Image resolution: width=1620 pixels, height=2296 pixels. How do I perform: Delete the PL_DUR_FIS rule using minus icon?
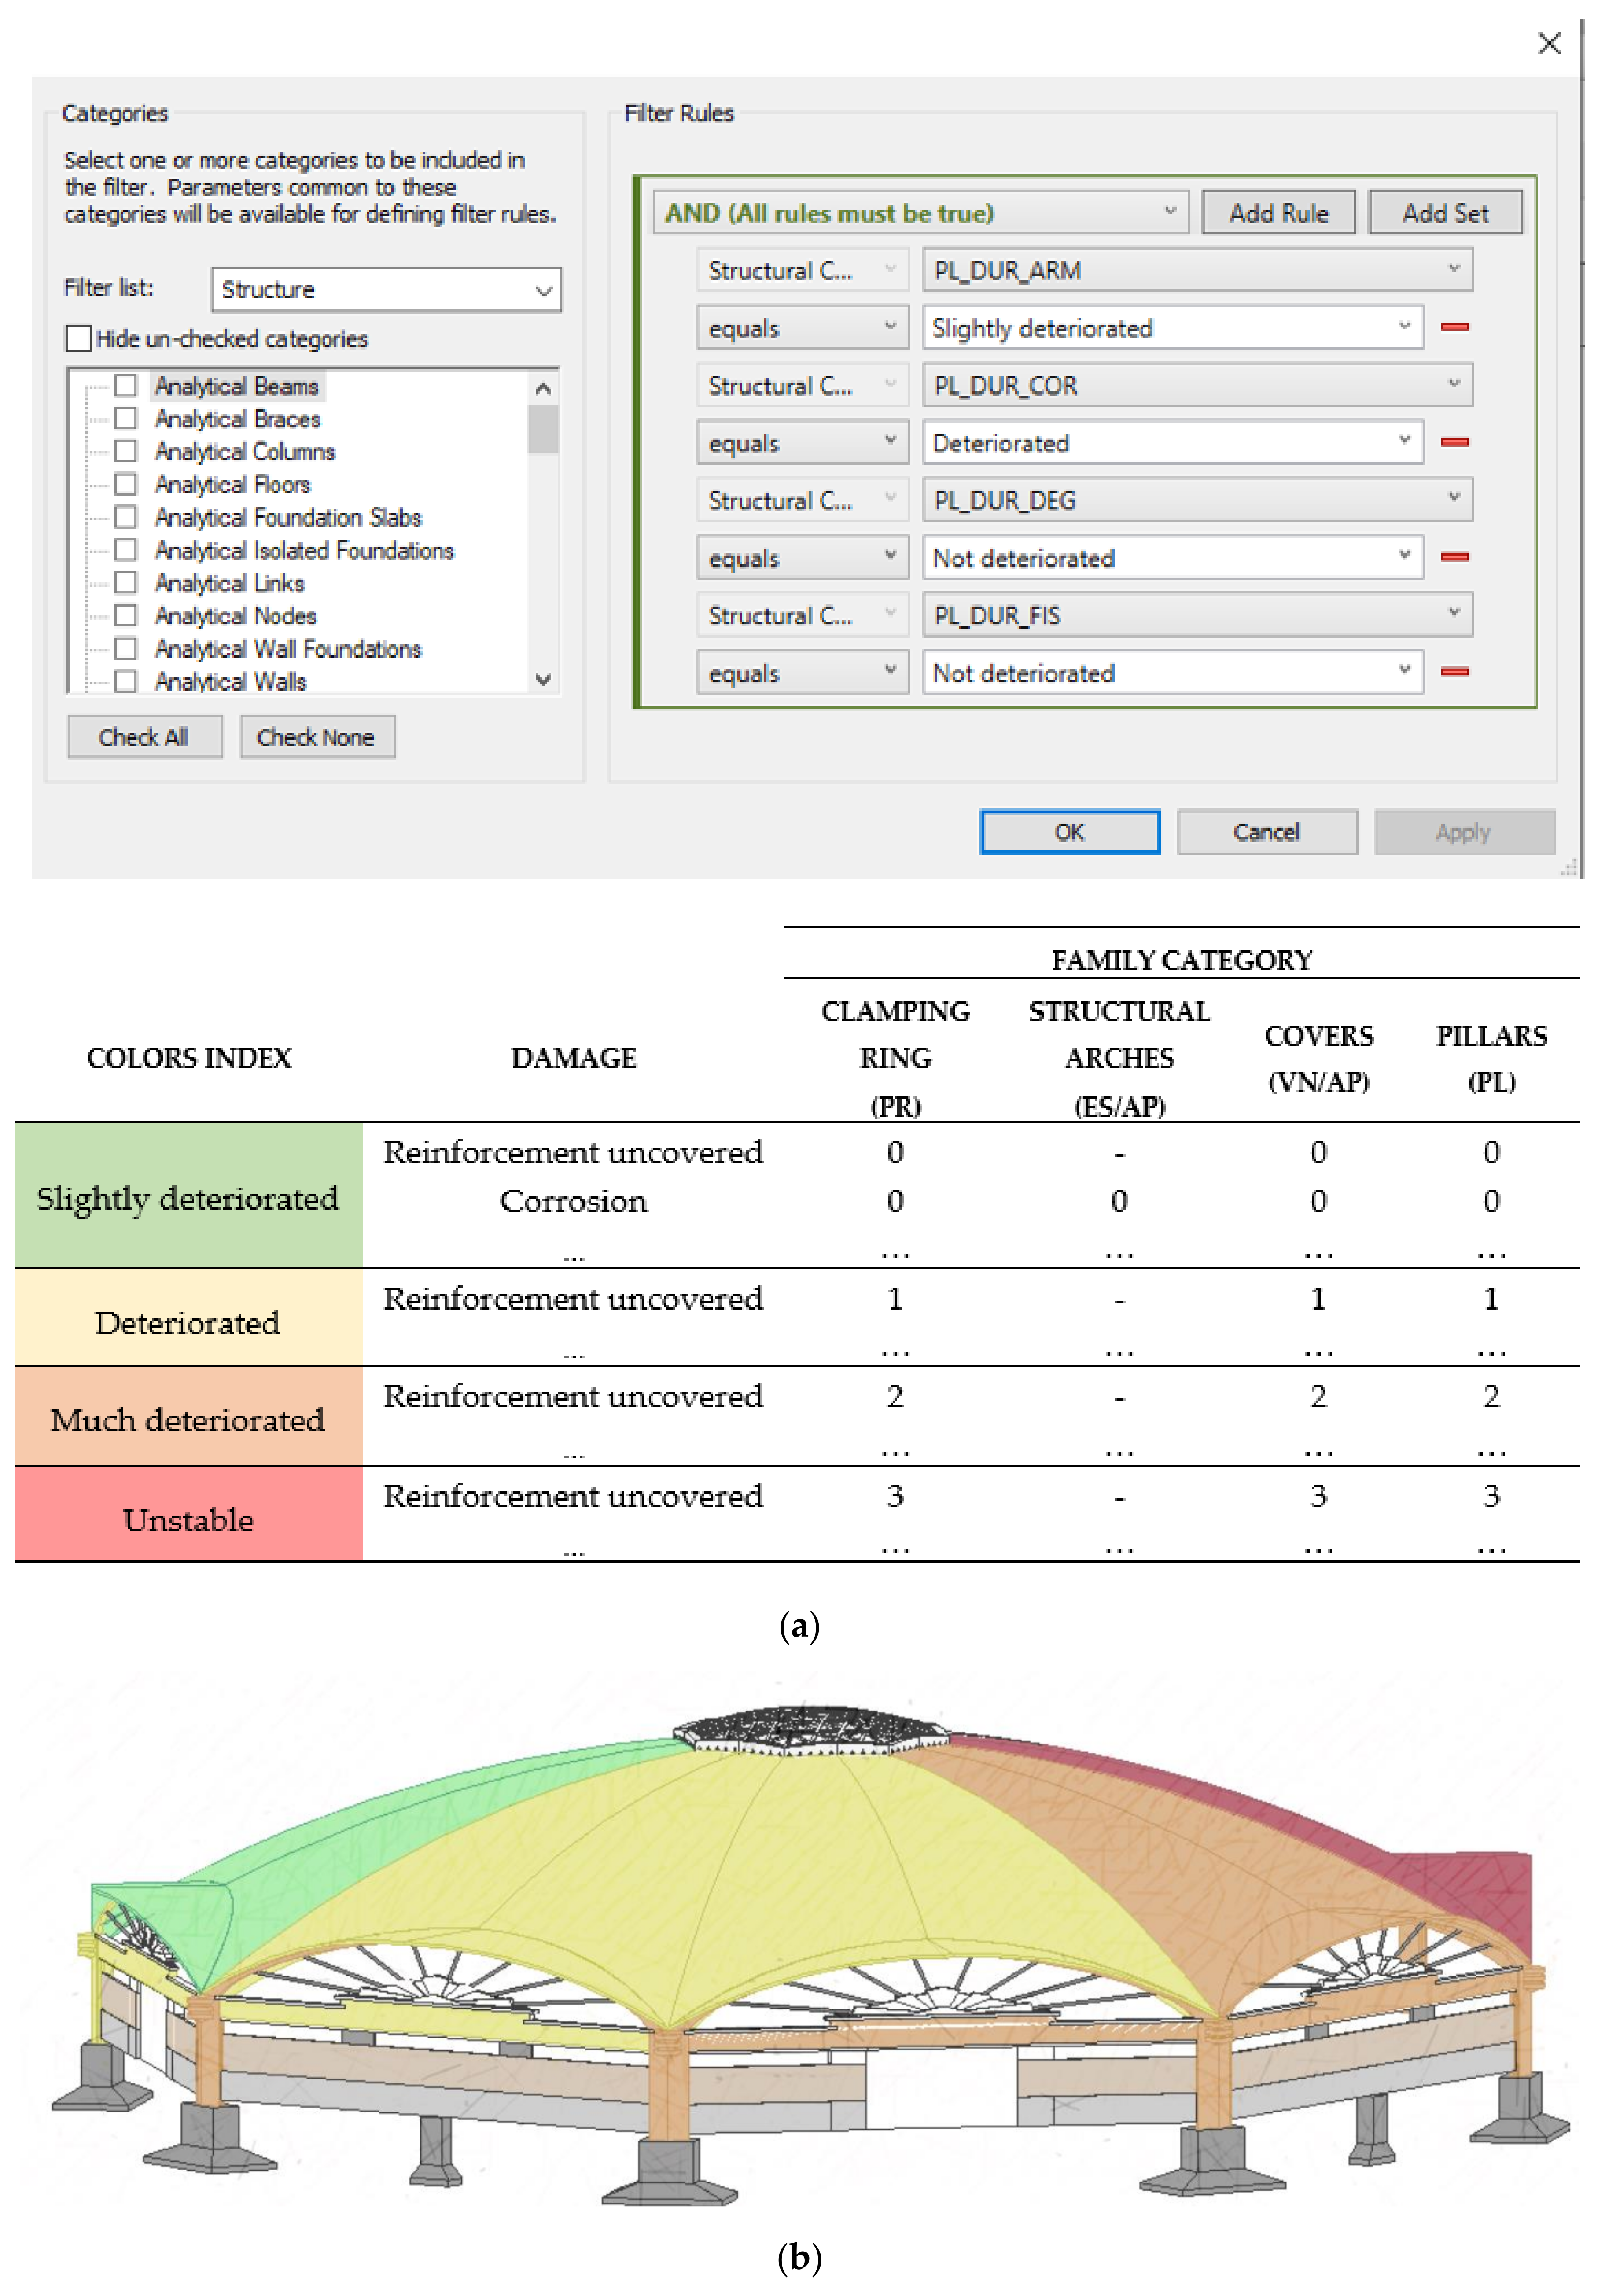pos(1454,672)
